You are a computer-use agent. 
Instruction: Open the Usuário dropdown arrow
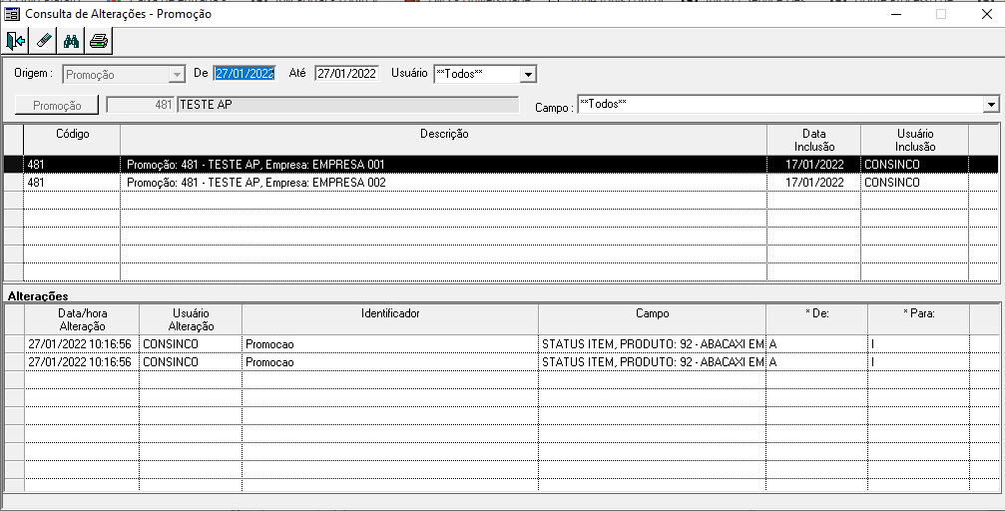pos(528,75)
